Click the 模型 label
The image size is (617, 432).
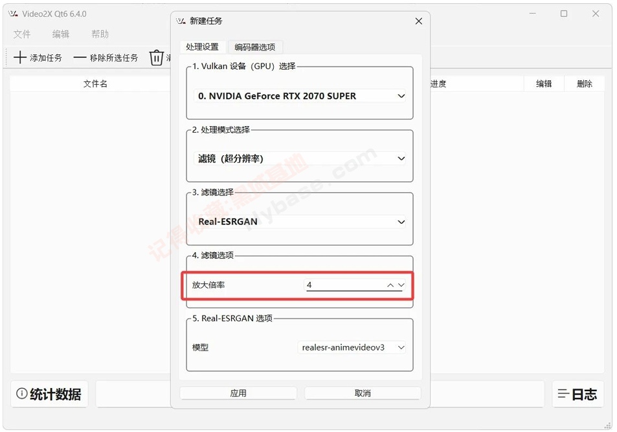tap(200, 347)
